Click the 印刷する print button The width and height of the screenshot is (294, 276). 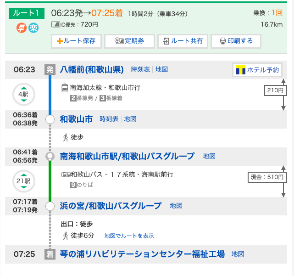(x=236, y=41)
